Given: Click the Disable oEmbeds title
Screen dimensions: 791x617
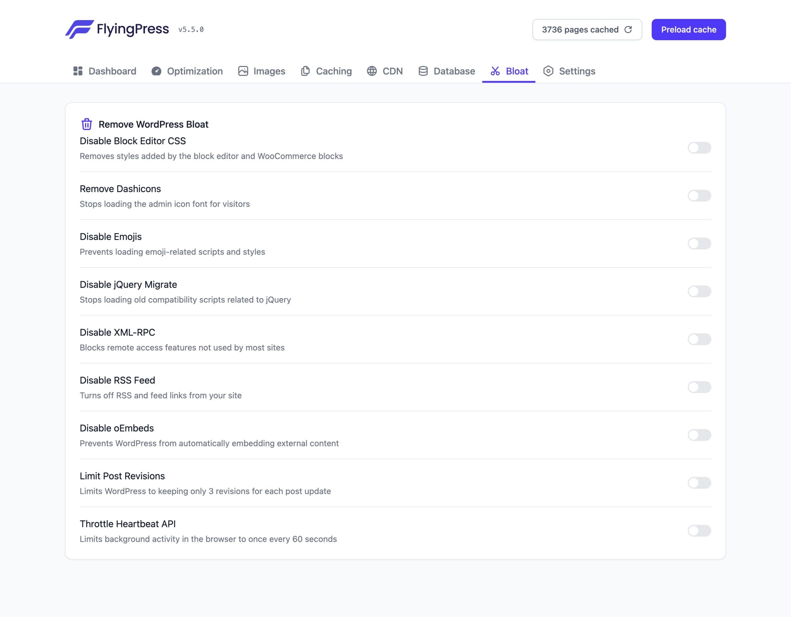Looking at the screenshot, I should click(x=116, y=428).
